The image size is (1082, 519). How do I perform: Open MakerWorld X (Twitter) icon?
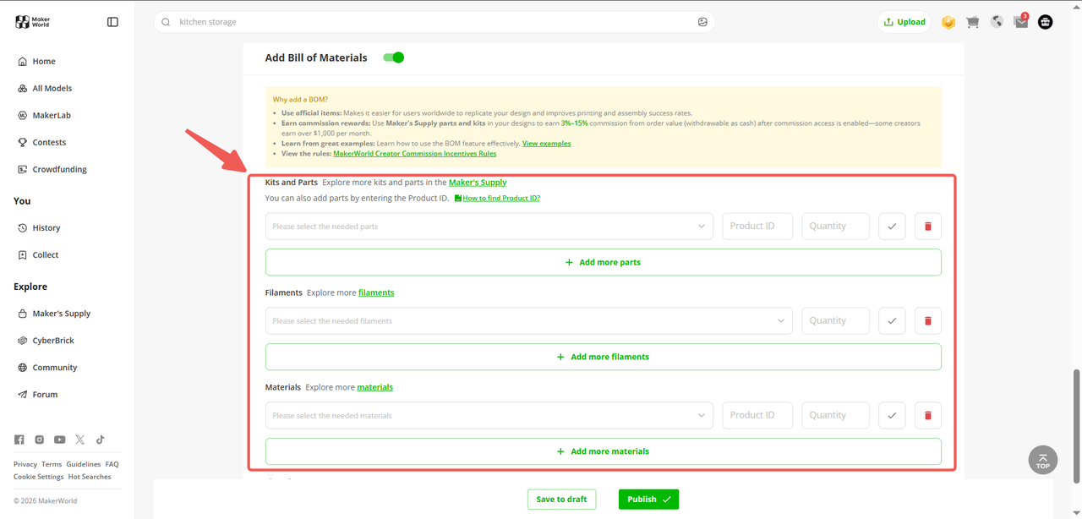click(x=80, y=440)
